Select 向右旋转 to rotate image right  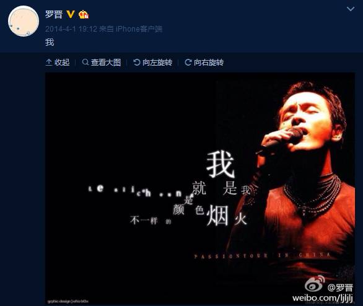coord(204,63)
